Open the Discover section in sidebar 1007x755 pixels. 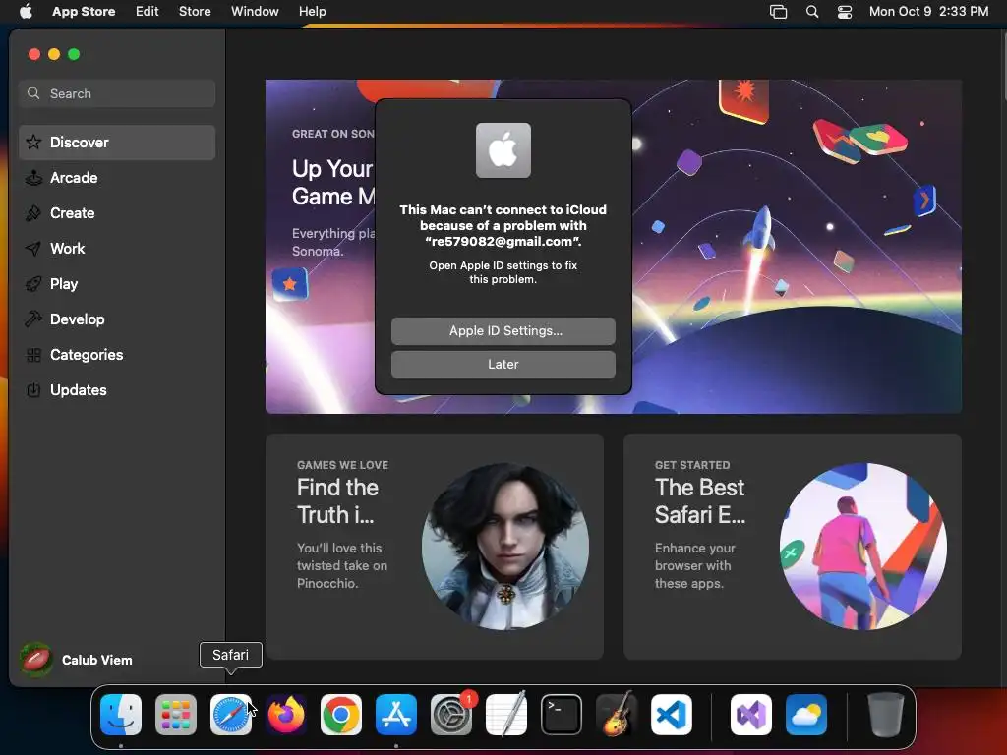click(117, 143)
